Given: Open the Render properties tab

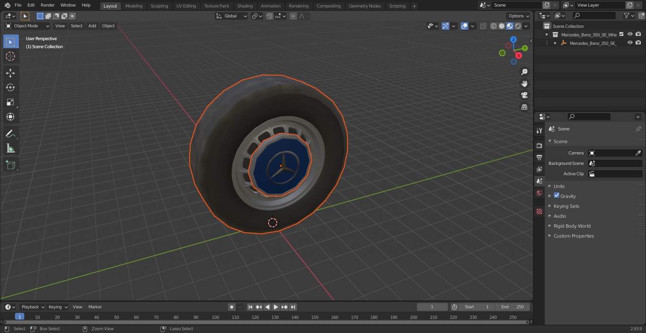Looking at the screenshot, I should pos(539,145).
